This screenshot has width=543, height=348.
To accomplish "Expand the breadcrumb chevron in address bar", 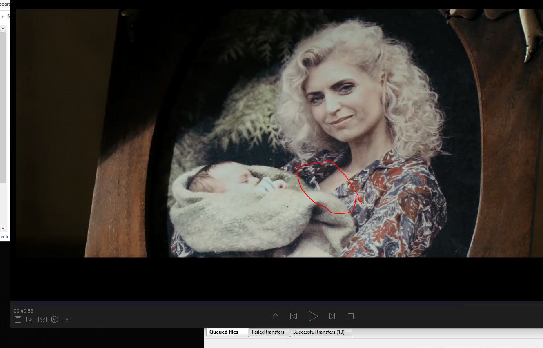I will tap(3, 17).
